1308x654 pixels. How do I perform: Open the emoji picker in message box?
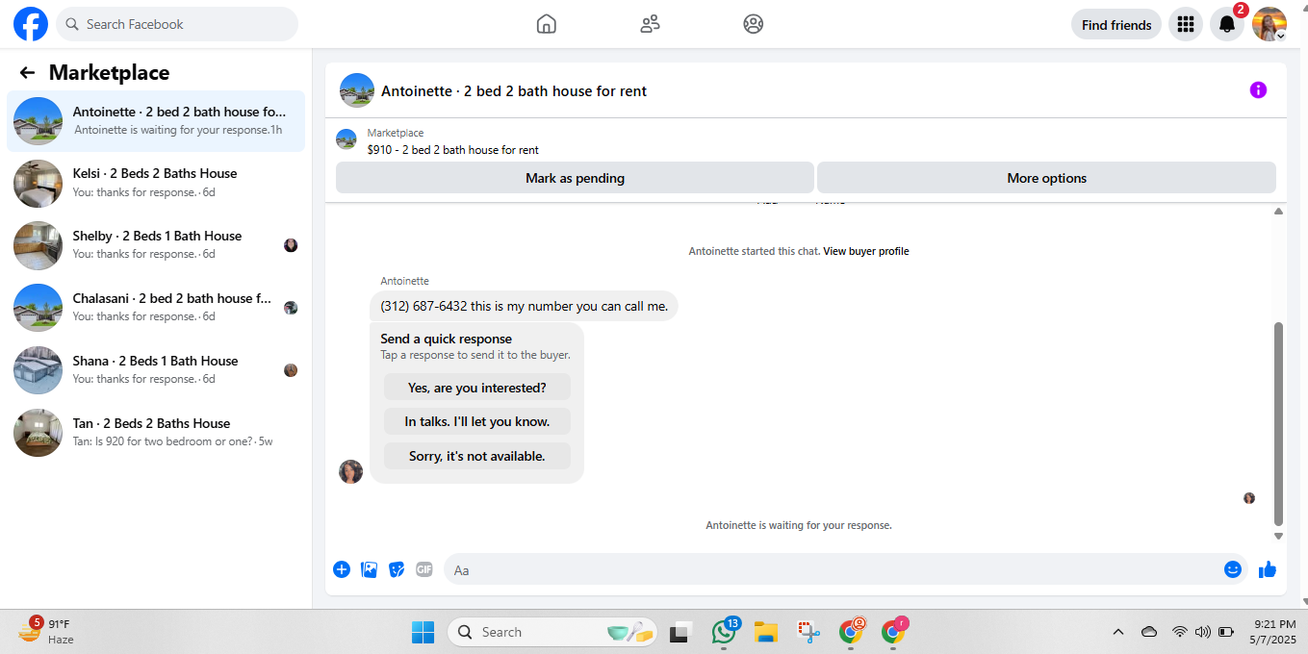(x=1233, y=569)
